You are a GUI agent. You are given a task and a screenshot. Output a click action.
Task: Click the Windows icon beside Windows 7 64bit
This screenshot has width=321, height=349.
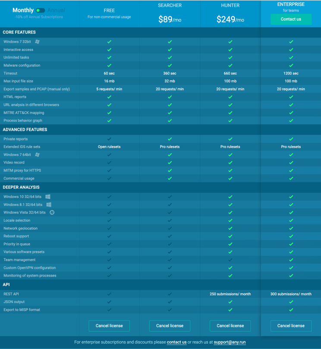[x=38, y=154]
